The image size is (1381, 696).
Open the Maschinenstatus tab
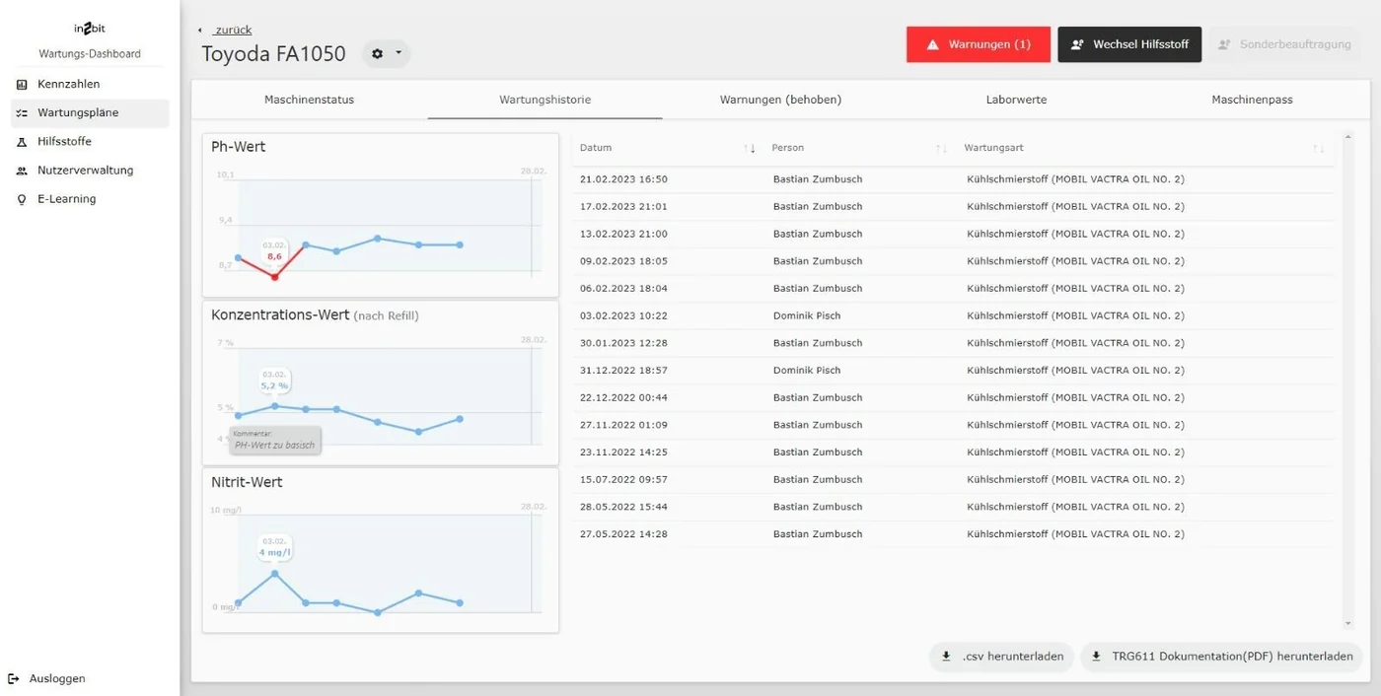click(309, 100)
